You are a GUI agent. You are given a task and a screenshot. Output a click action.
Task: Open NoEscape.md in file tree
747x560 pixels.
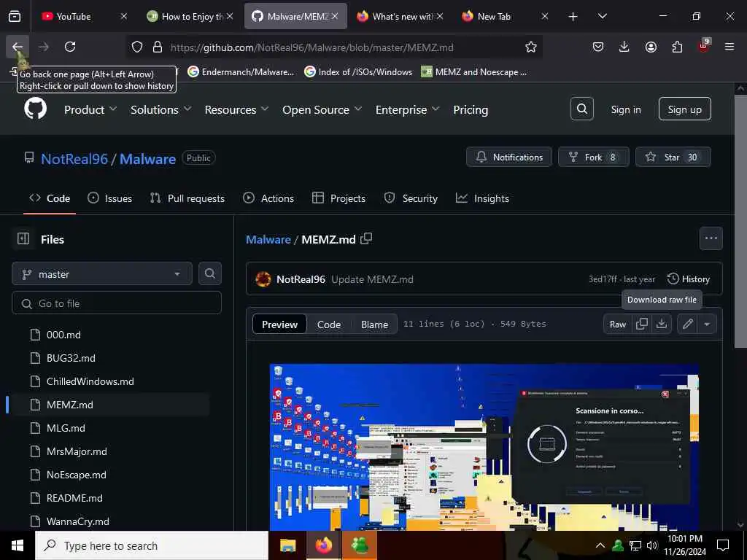(76, 475)
